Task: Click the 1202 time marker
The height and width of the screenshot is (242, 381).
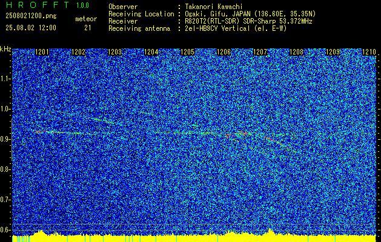Action: point(79,52)
